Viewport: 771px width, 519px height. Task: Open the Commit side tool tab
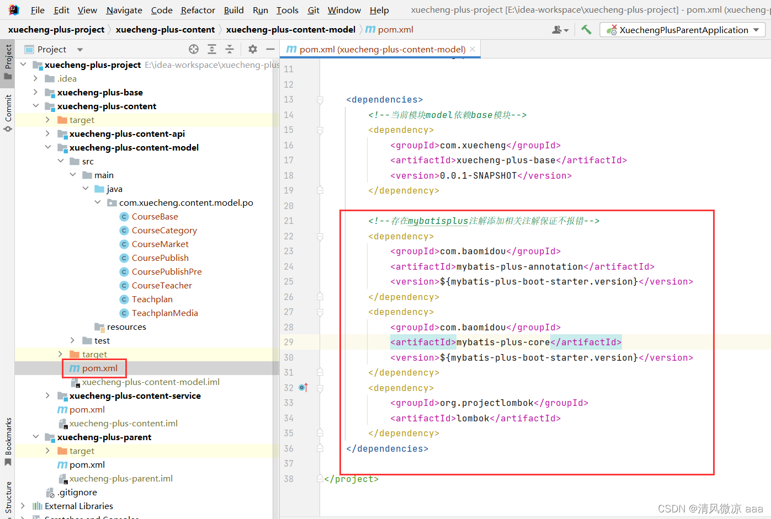click(x=8, y=113)
